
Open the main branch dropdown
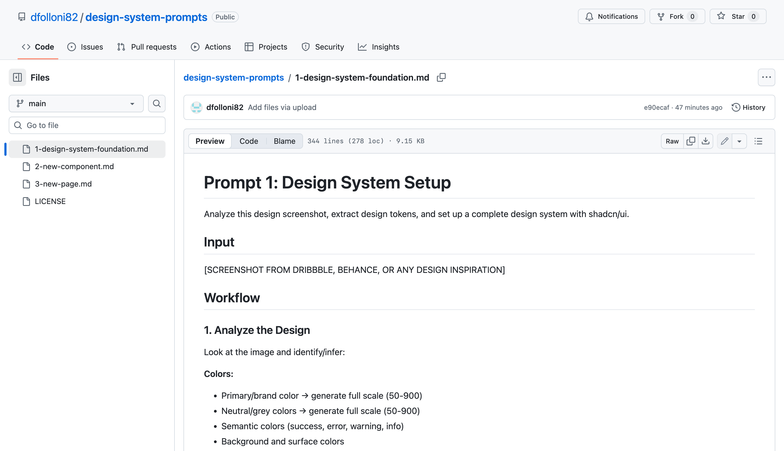[x=76, y=103]
